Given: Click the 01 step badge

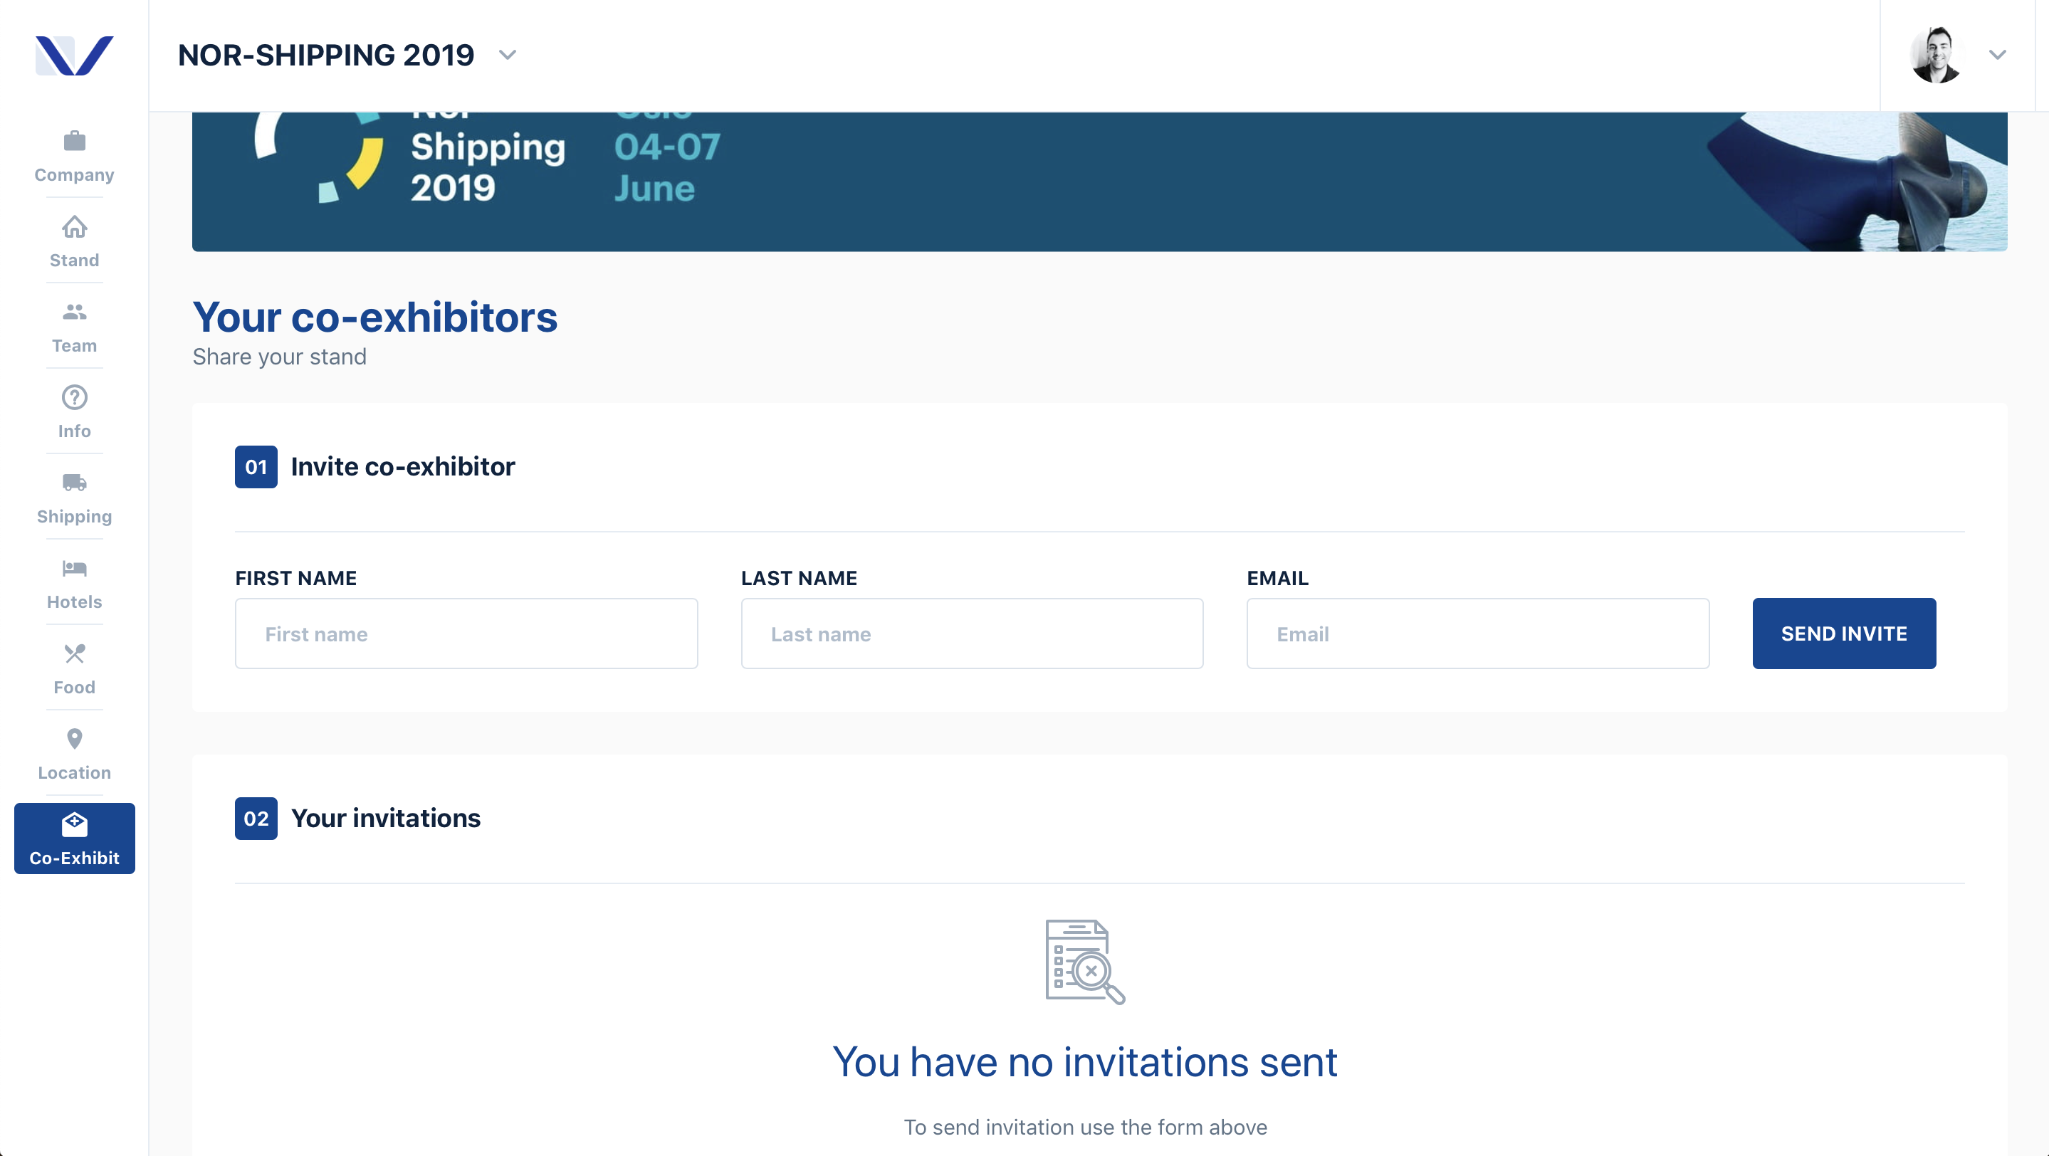Looking at the screenshot, I should (x=256, y=467).
